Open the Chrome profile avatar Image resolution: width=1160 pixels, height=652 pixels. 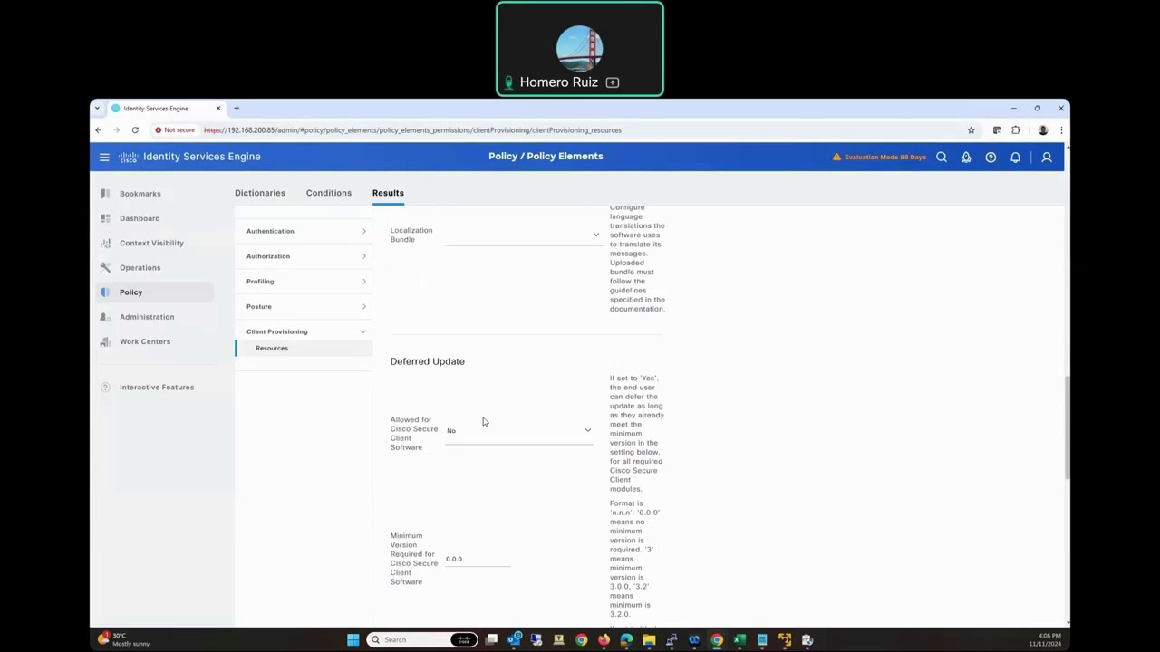(1043, 130)
